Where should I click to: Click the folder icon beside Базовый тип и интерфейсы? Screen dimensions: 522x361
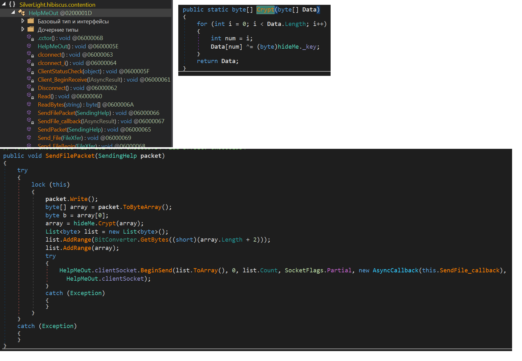point(31,21)
